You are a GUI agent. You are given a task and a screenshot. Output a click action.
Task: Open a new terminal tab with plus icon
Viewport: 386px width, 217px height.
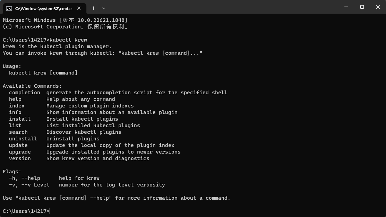93,8
